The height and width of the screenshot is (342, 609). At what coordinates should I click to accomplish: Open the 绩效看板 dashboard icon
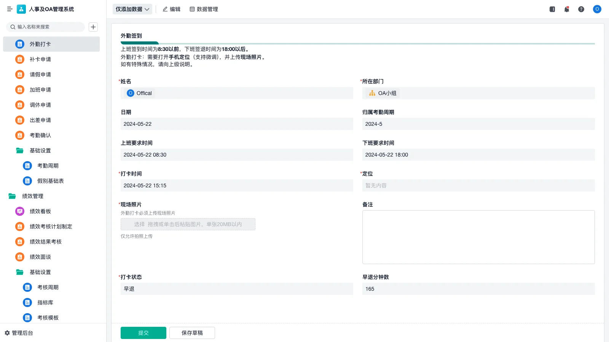click(x=19, y=211)
